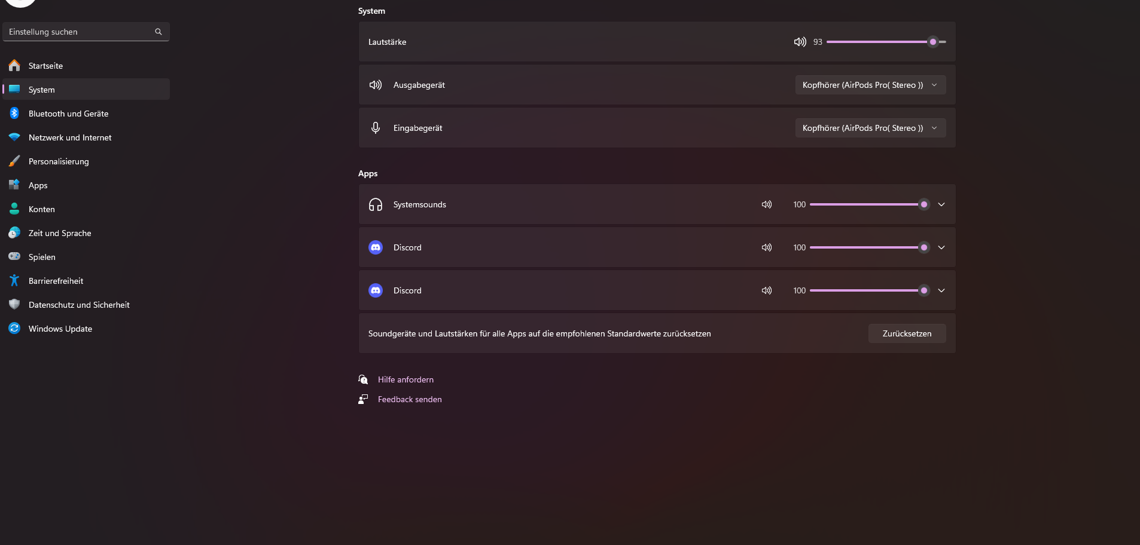Open the Ausgabegerät device dropdown
This screenshot has width=1140, height=545.
(870, 85)
